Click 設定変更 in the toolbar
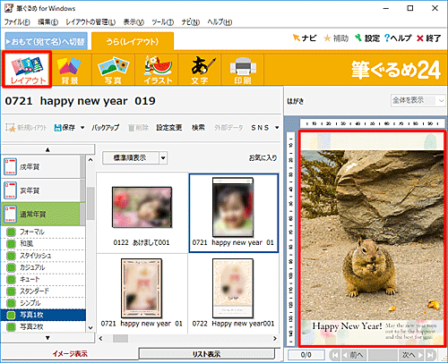This screenshot has width=448, height=363. (x=169, y=128)
